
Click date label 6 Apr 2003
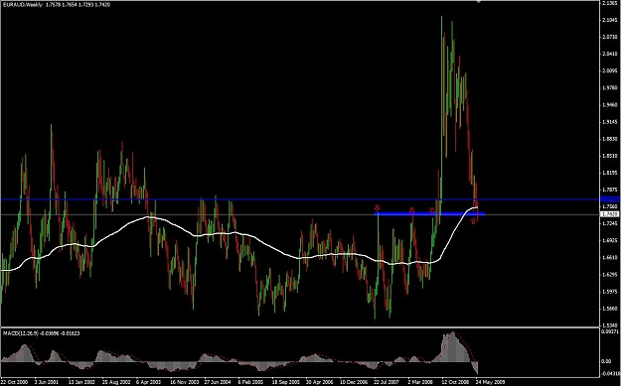(148, 382)
